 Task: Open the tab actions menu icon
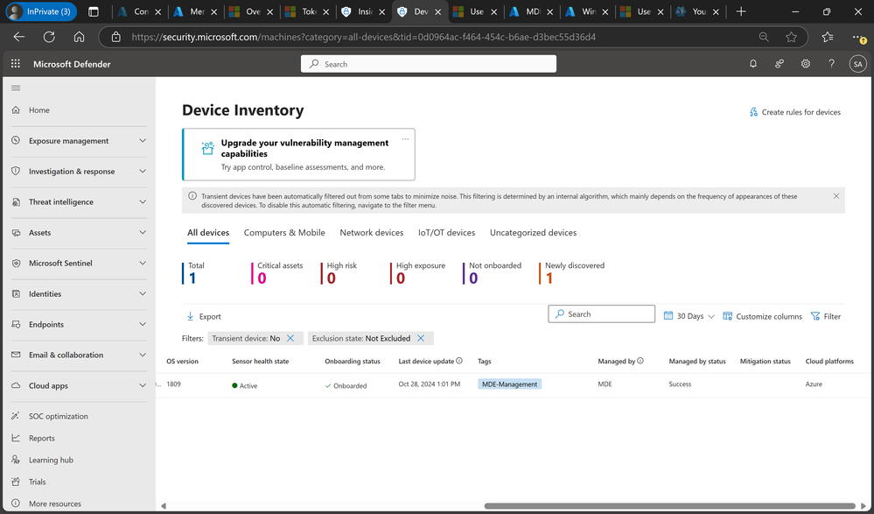[x=93, y=11]
